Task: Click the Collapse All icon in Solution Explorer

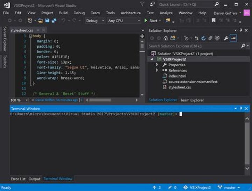Action: click(x=210, y=38)
